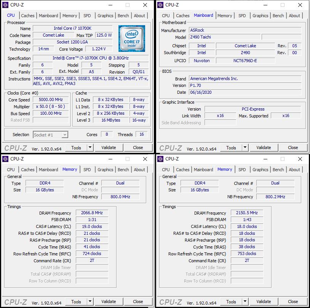This screenshot has width=310, height=308.
Task: Open Bench tab in top-left CPU window
Action: (x=123, y=16)
